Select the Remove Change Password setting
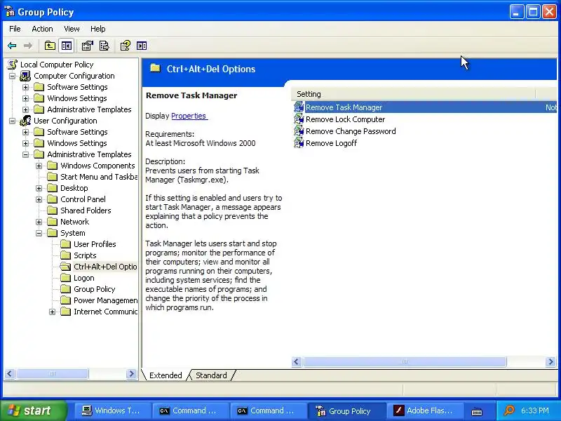 point(351,131)
